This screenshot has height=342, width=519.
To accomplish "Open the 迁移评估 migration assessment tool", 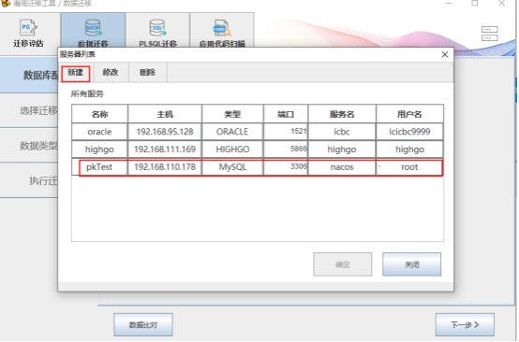I will click(28, 34).
